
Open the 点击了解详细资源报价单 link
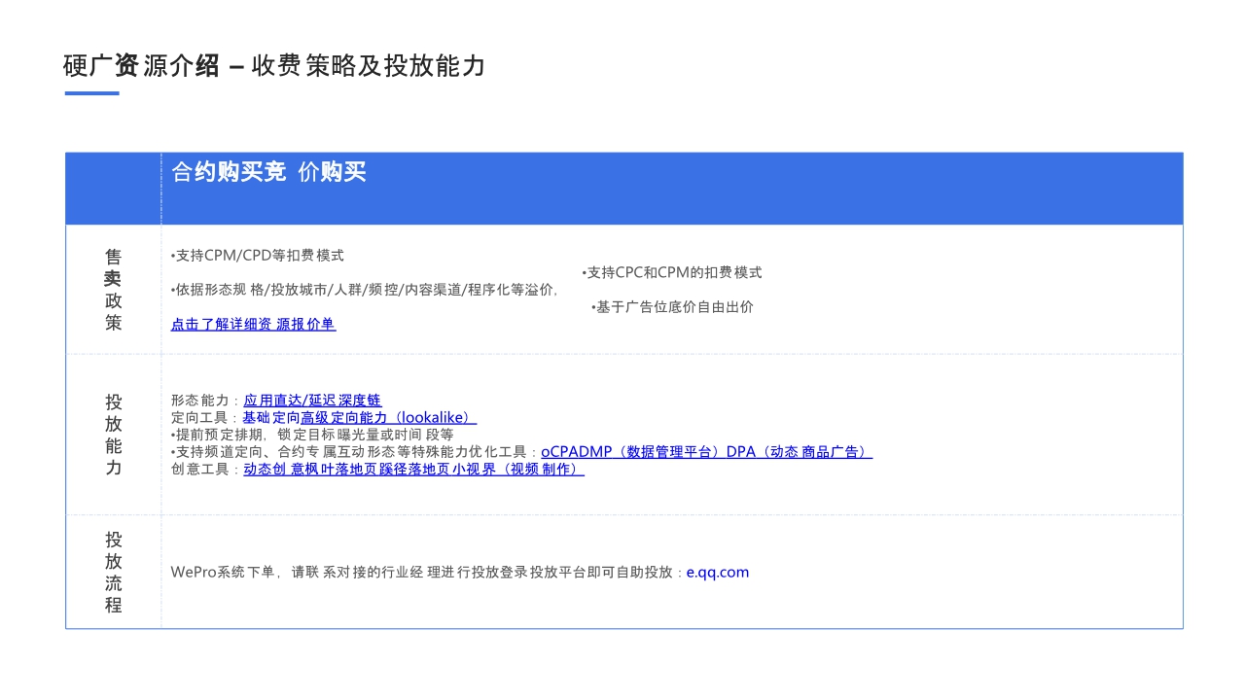(x=253, y=323)
